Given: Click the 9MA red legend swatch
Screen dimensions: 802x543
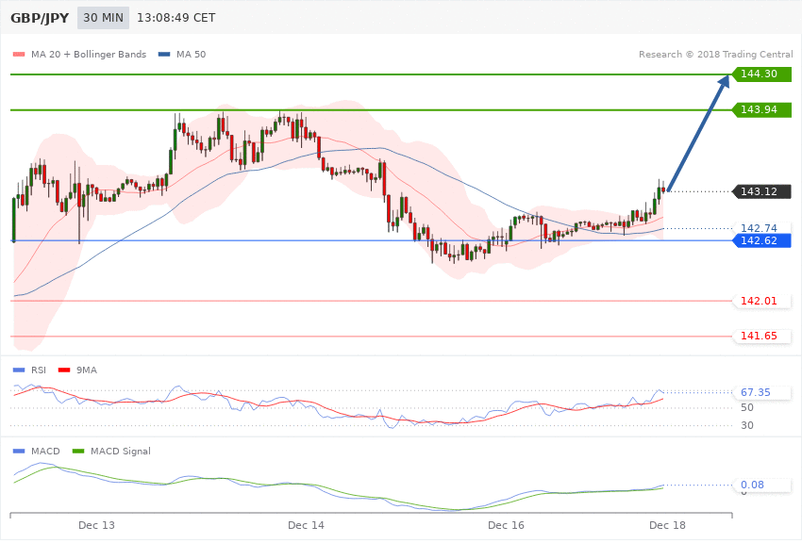Looking at the screenshot, I should [64, 370].
